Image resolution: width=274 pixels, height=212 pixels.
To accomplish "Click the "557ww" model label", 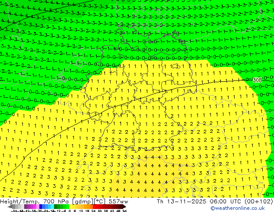I will point(118,202).
